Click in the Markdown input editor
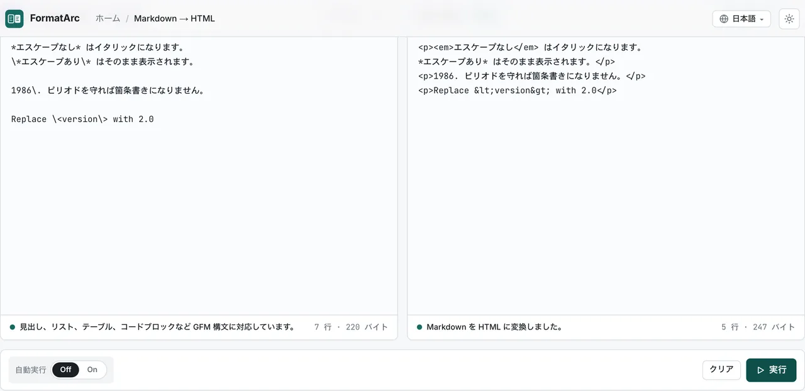The image size is (805, 391). click(x=199, y=176)
